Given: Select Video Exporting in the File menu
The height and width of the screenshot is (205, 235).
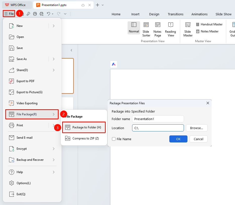Looking at the screenshot, I should (32, 103).
